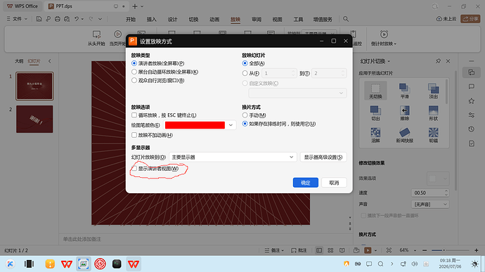
Task: Click the print icon in quick toolbar
Action: (57, 19)
